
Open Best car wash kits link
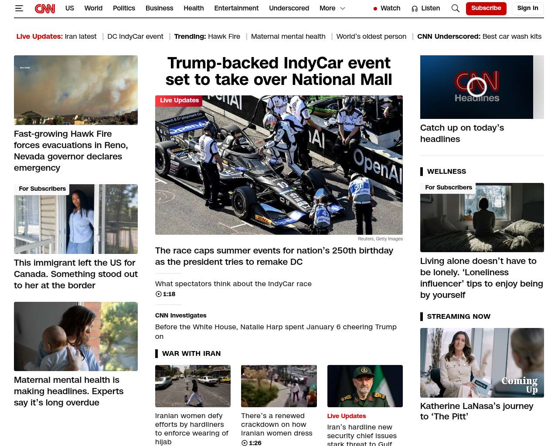coord(512,37)
